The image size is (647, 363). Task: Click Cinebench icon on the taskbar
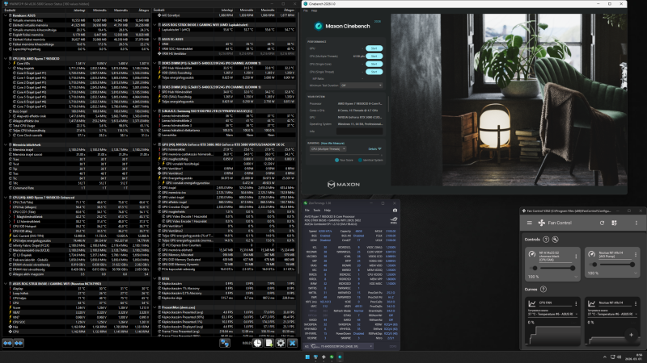coord(340,357)
